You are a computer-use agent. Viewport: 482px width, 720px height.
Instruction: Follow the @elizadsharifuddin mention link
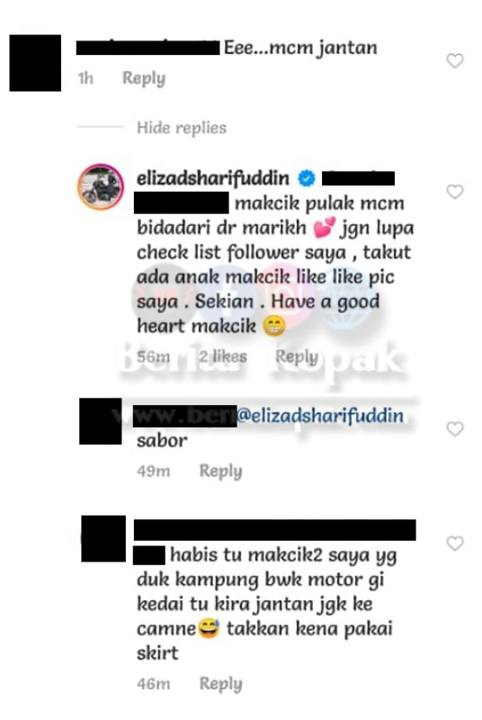point(320,416)
